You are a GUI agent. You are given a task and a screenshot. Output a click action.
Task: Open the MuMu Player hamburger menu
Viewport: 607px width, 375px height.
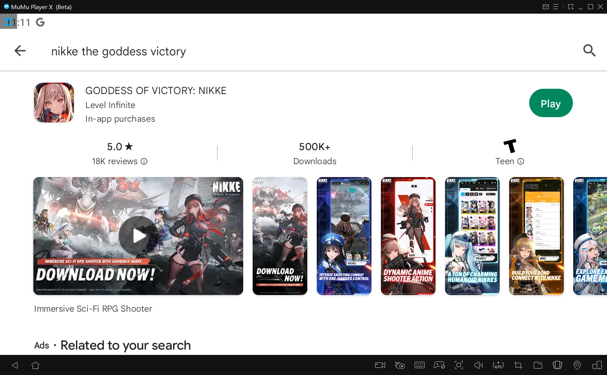555,7
